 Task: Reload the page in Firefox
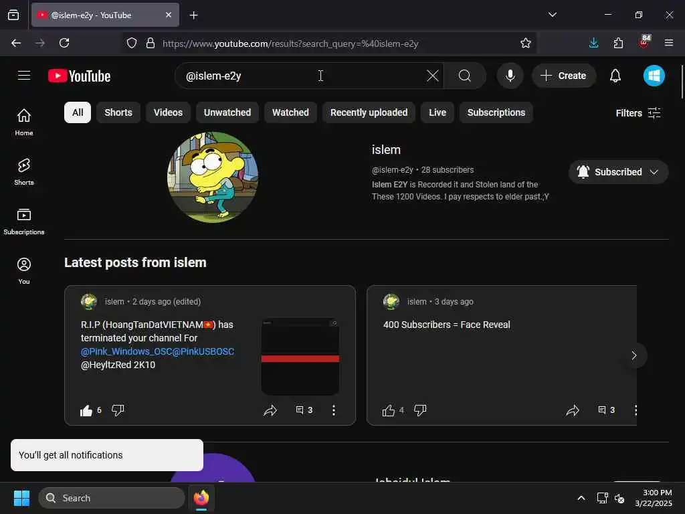coord(64,43)
